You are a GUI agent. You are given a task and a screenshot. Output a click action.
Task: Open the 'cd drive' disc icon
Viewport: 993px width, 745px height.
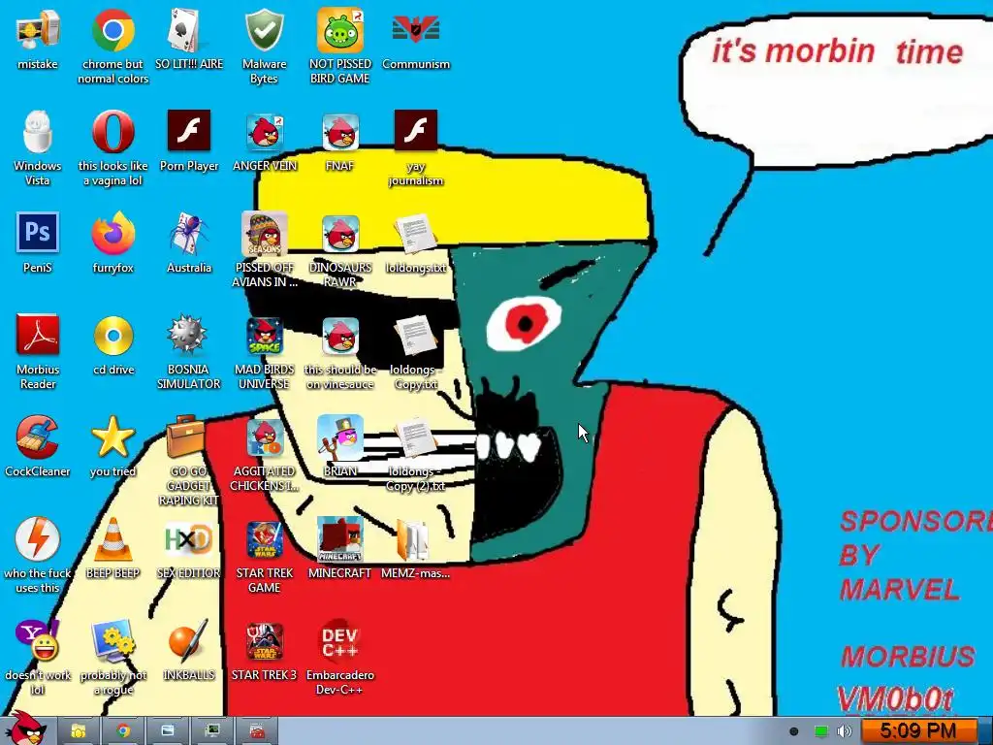pyautogui.click(x=112, y=335)
